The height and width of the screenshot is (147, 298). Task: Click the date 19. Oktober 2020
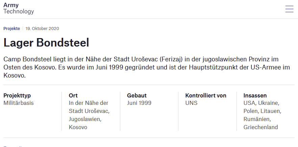(x=42, y=29)
